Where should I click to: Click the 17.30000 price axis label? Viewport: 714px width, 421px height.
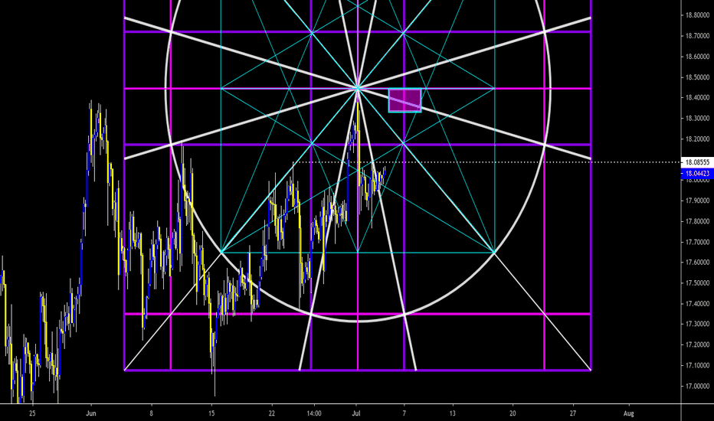click(697, 324)
